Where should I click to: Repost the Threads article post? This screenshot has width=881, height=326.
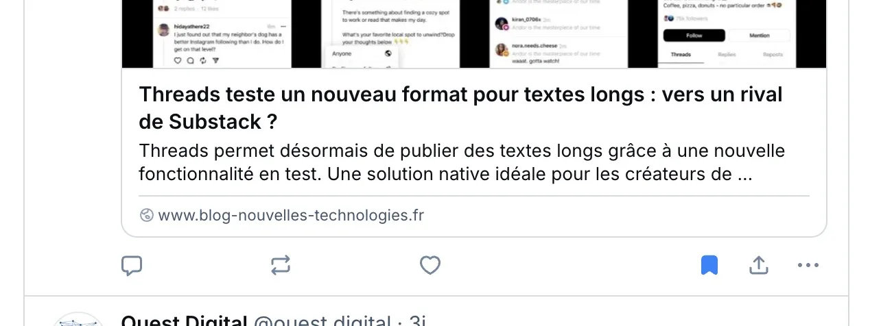(x=281, y=266)
